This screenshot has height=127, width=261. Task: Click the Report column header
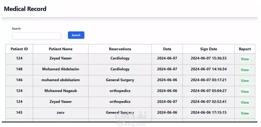tap(245, 49)
